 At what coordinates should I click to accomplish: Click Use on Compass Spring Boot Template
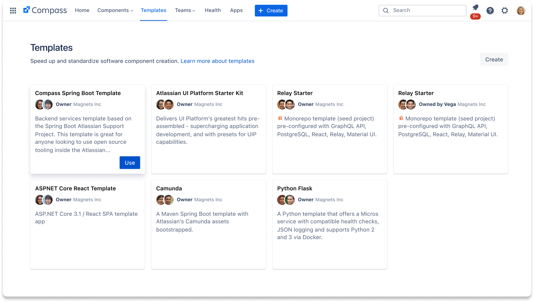[x=130, y=163]
